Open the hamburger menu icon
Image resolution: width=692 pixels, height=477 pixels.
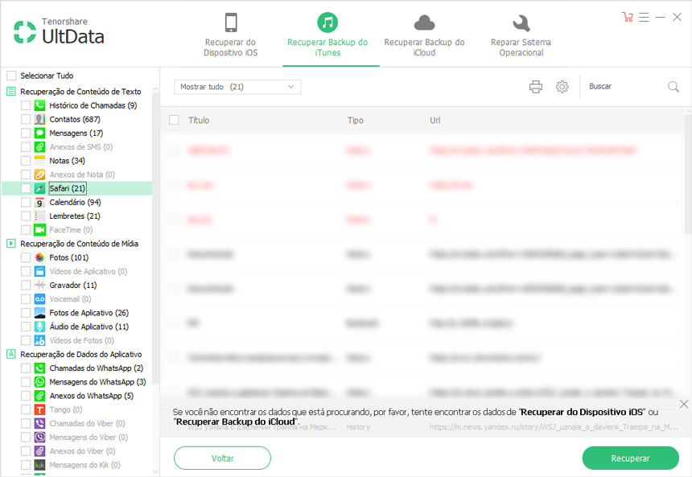pos(644,17)
